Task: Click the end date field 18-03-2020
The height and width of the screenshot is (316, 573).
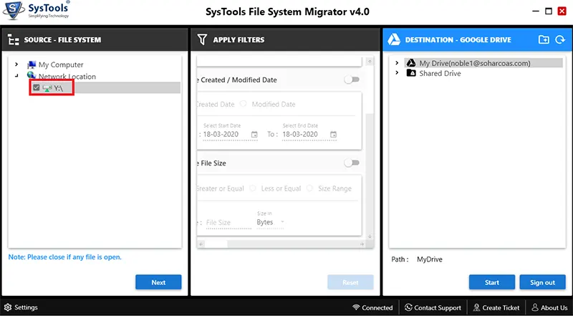Action: 309,134
